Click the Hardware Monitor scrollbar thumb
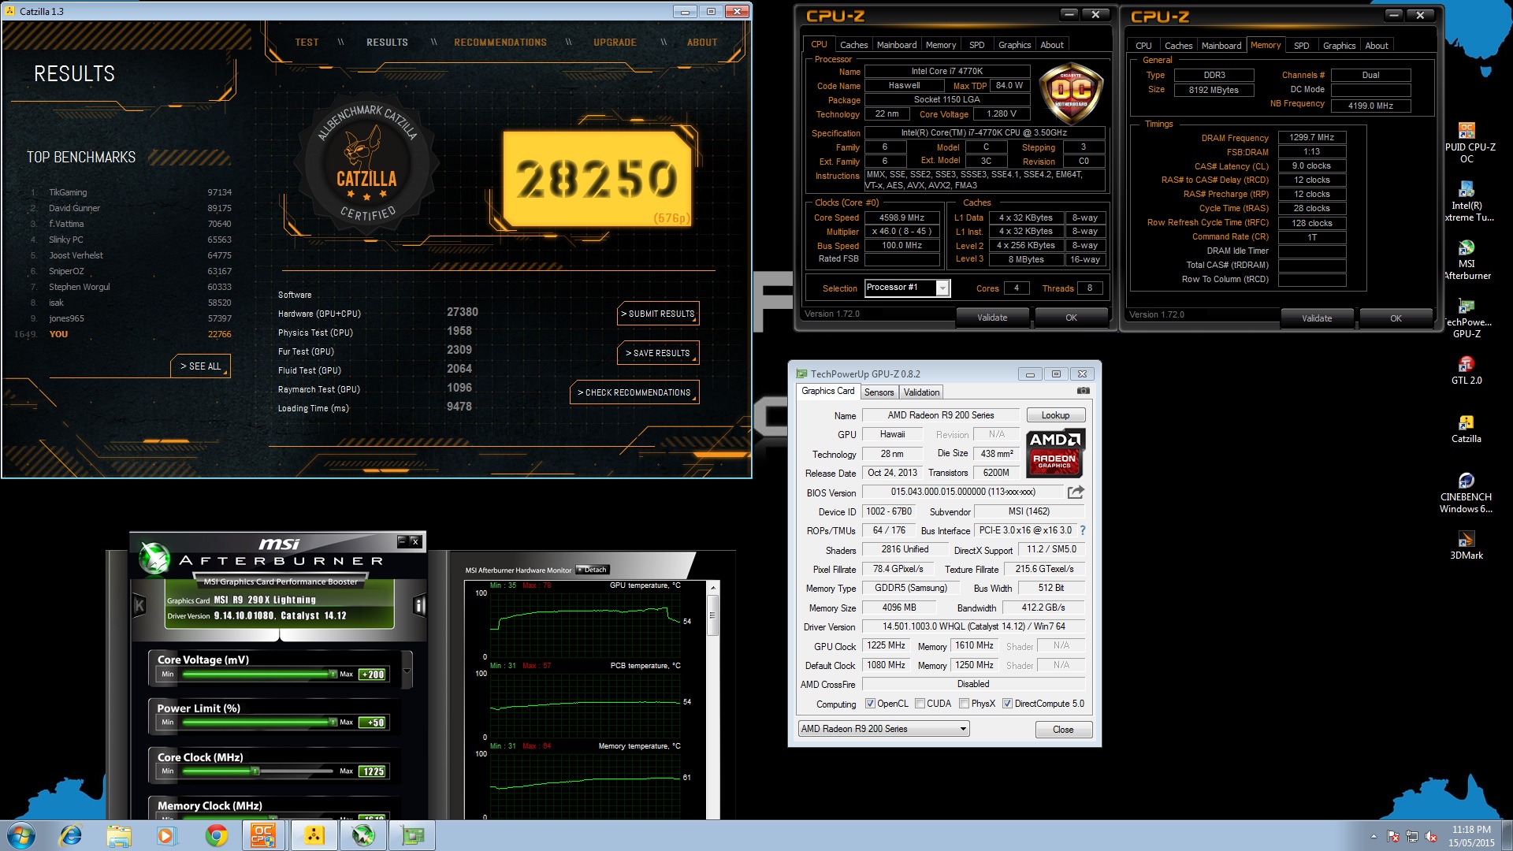This screenshot has width=1513, height=851. click(x=713, y=615)
